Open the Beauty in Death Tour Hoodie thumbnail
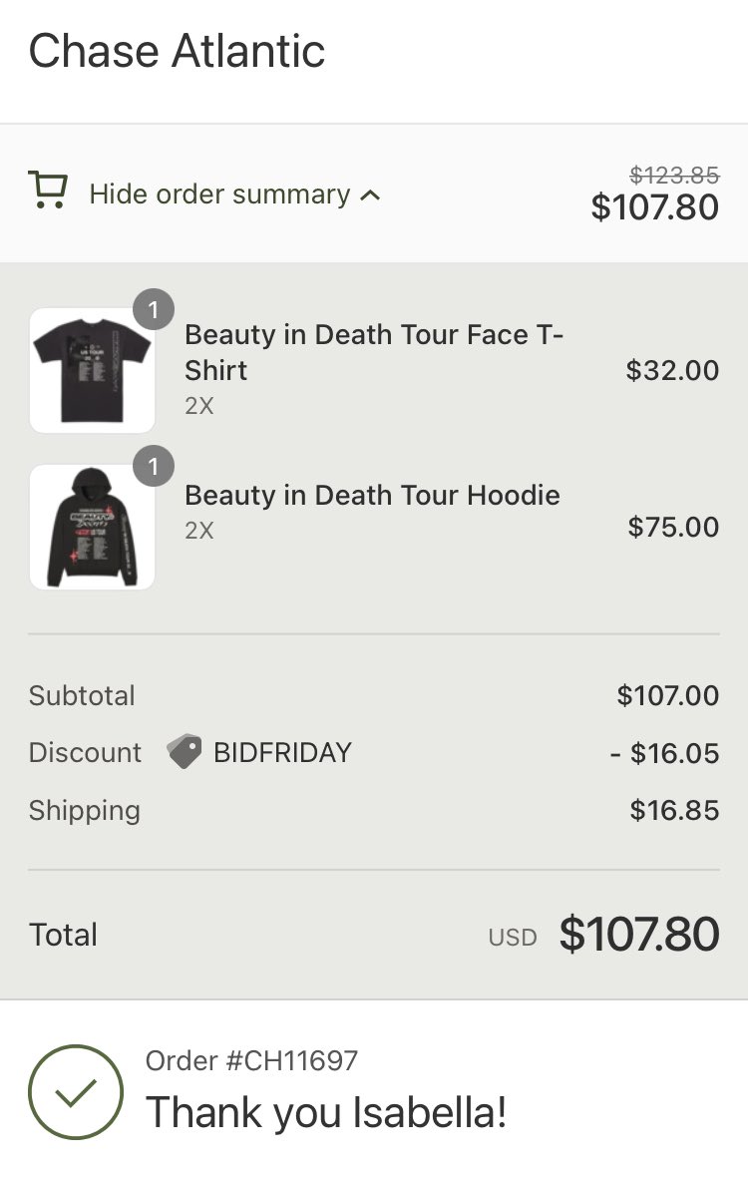This screenshot has width=748, height=1177. 93,527
